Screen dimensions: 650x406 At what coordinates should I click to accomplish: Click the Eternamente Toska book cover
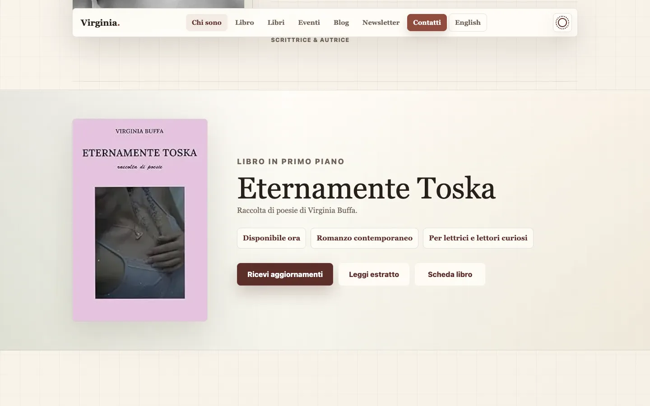click(x=140, y=220)
